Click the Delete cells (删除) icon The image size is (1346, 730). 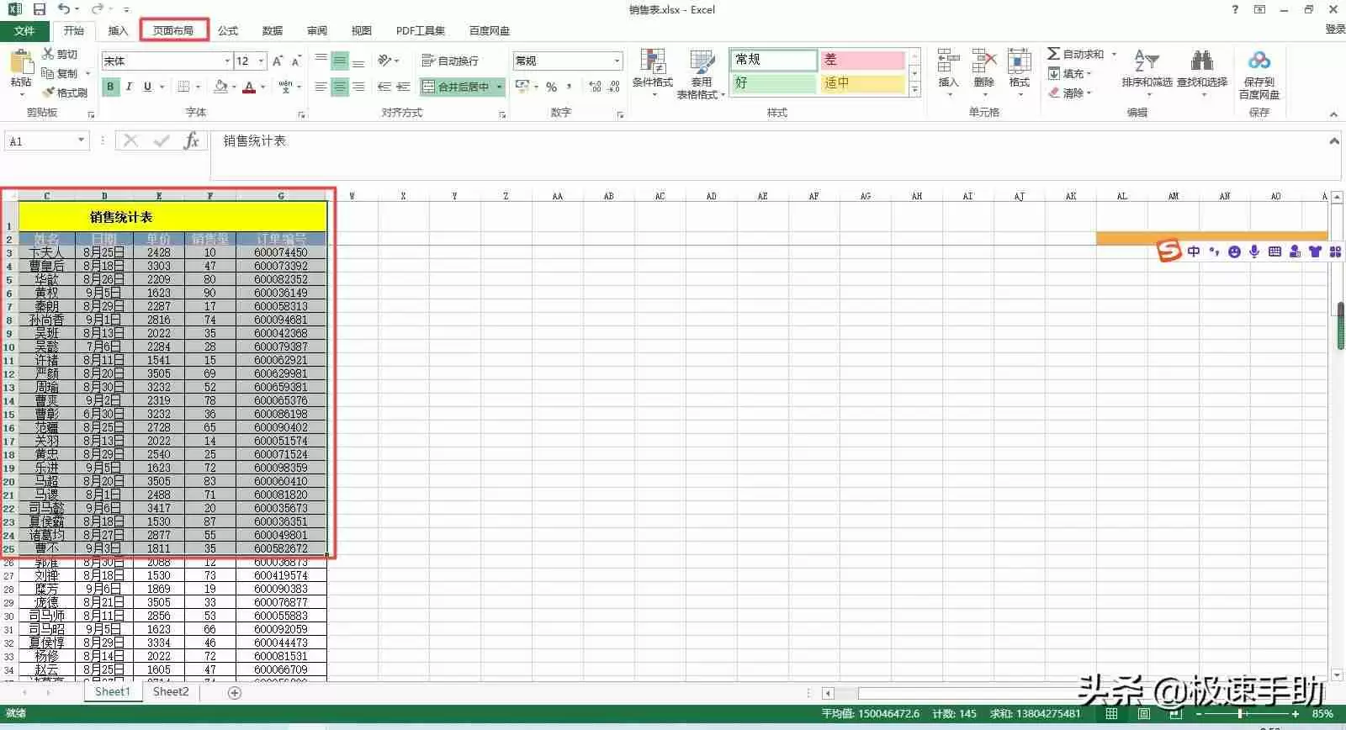[x=983, y=63]
